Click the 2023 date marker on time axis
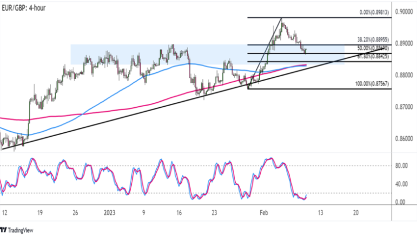 click(x=110, y=212)
